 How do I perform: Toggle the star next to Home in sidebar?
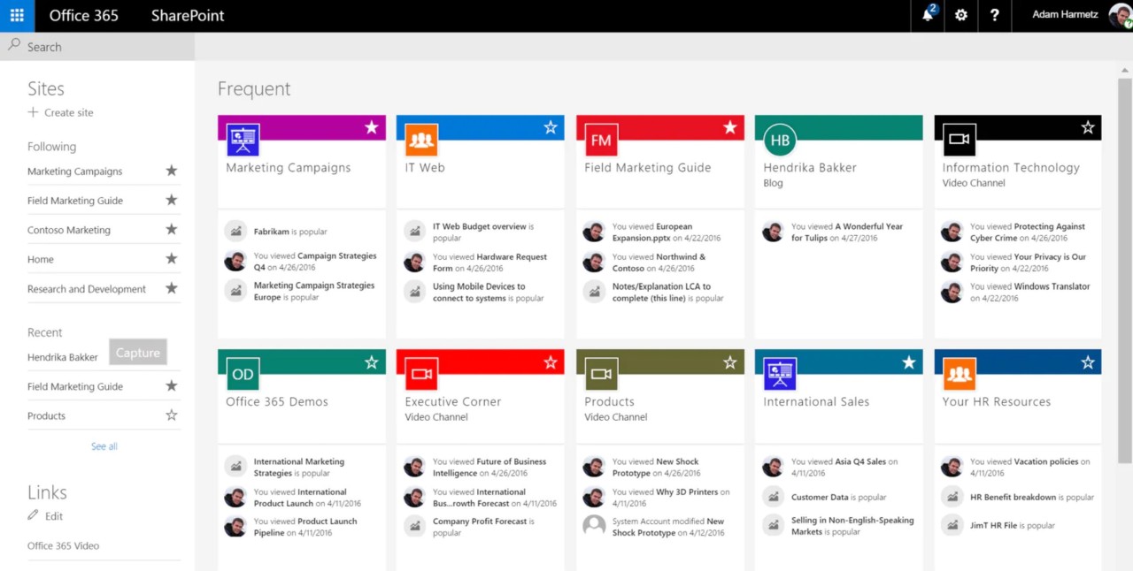[173, 259]
